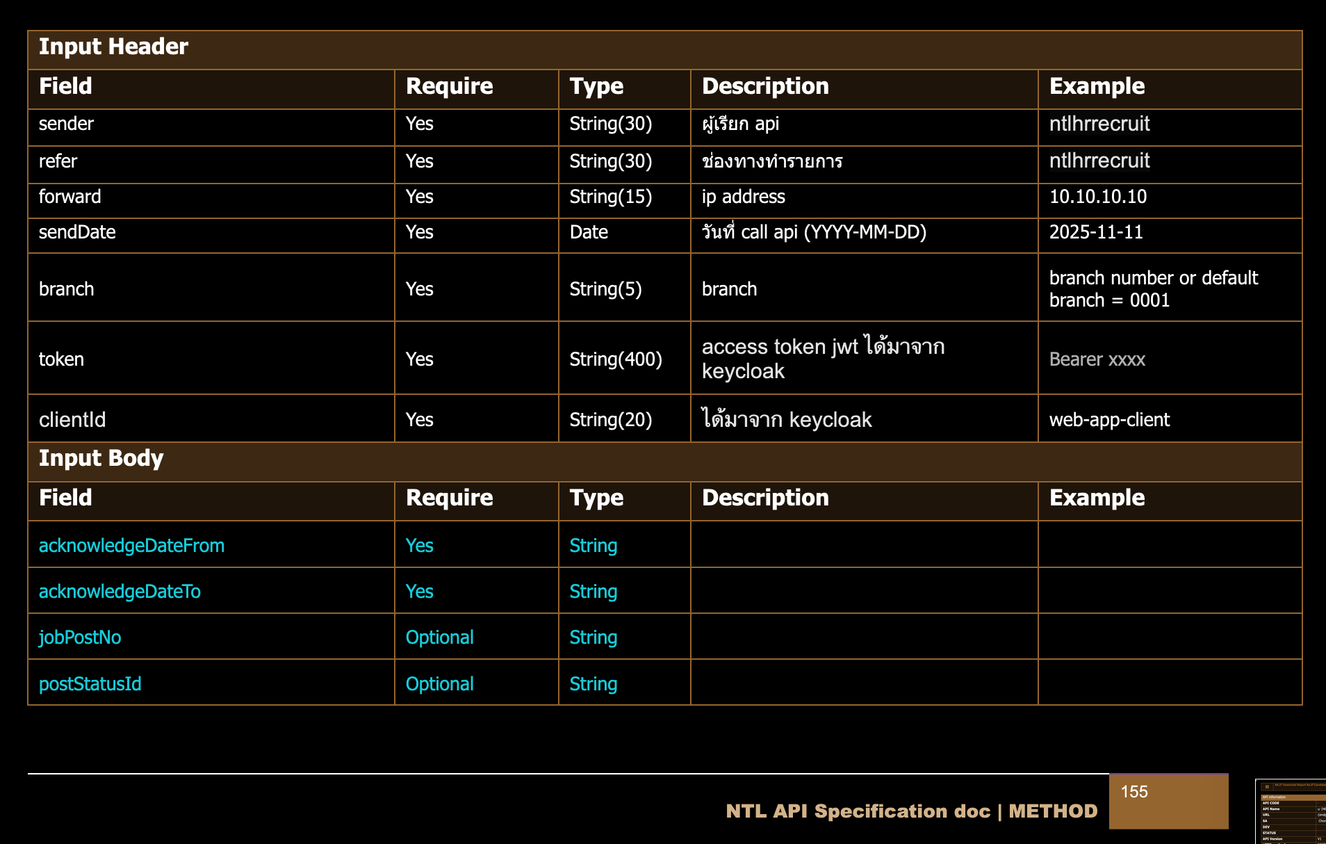Select the String(400) type cell
This screenshot has width=1326, height=844.
[615, 359]
